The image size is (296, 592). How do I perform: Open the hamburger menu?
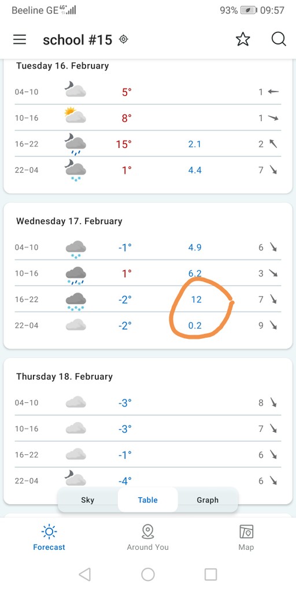pos(20,39)
